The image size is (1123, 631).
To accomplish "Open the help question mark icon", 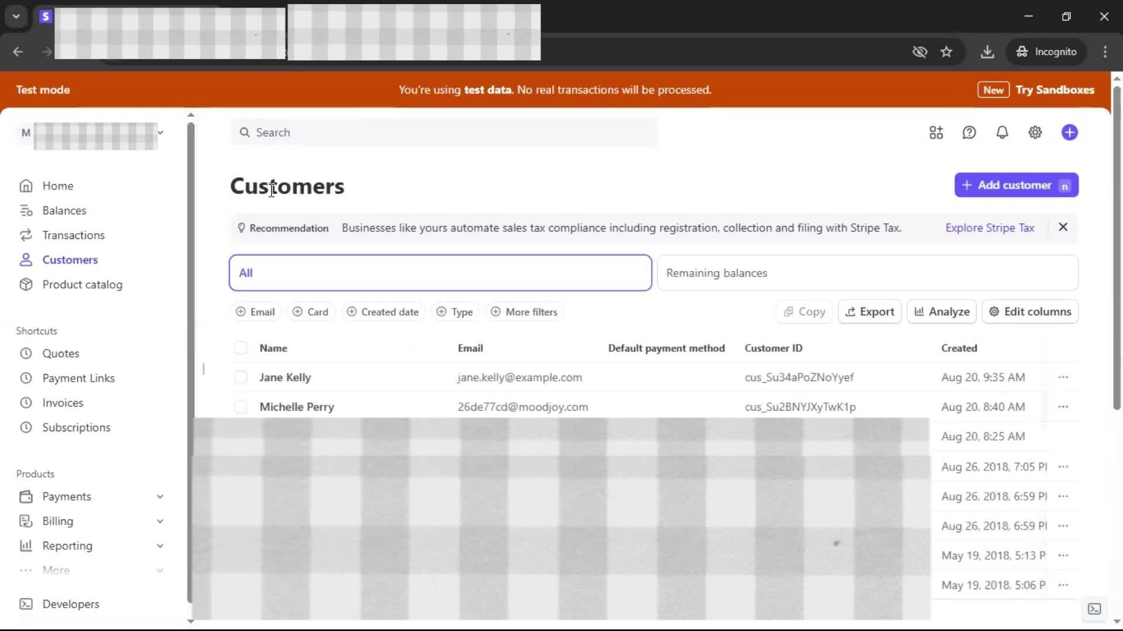I will (969, 133).
